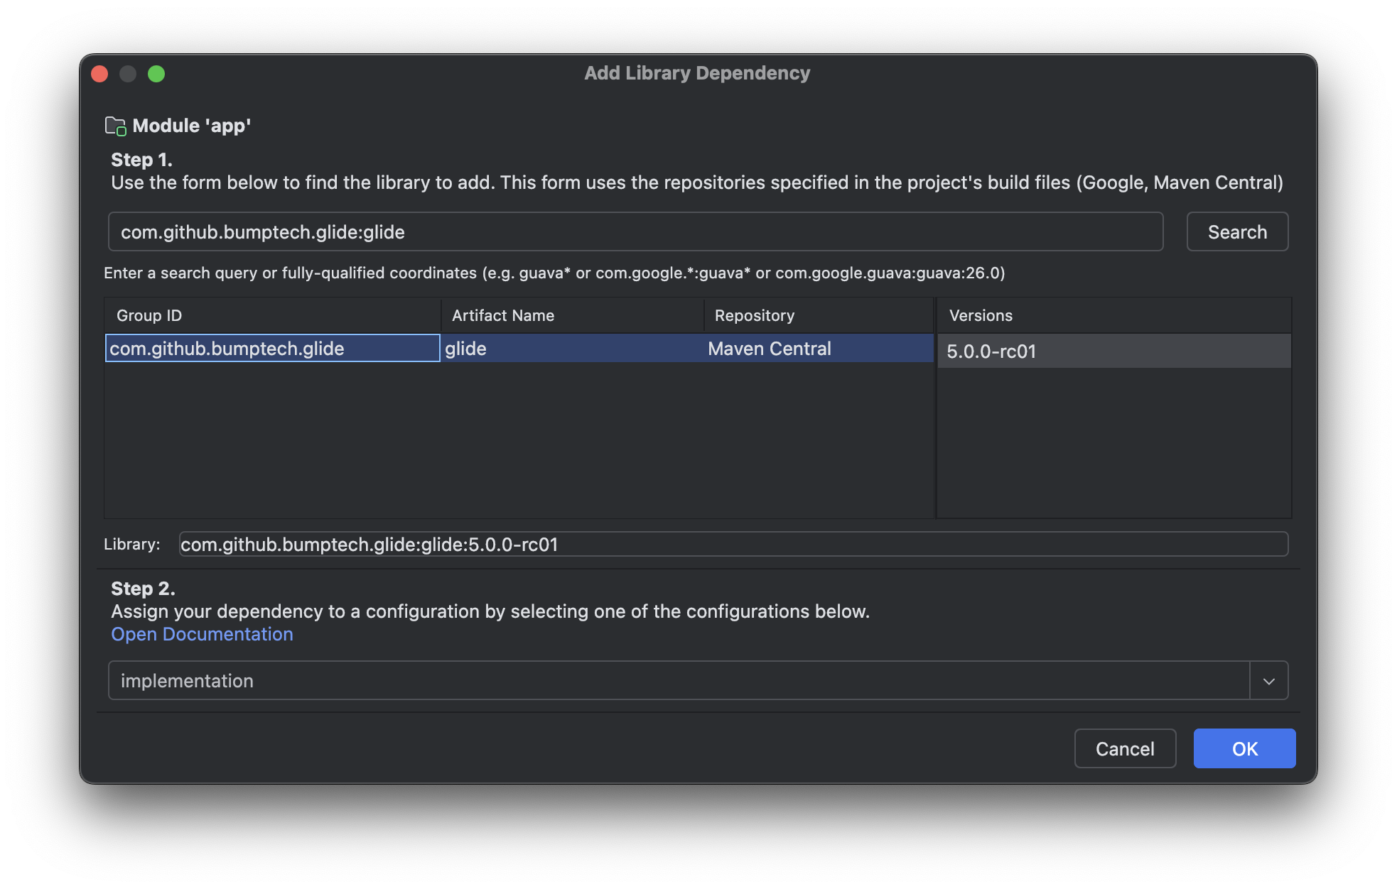
Task: Select the Maven Central repository cell
Action: 817,349
